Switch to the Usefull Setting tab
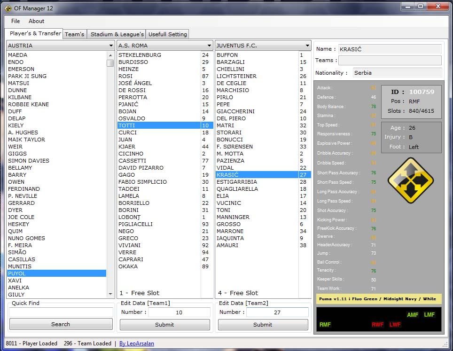 (168, 34)
